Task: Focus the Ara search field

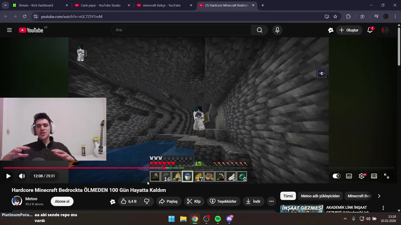Action: coord(181,30)
